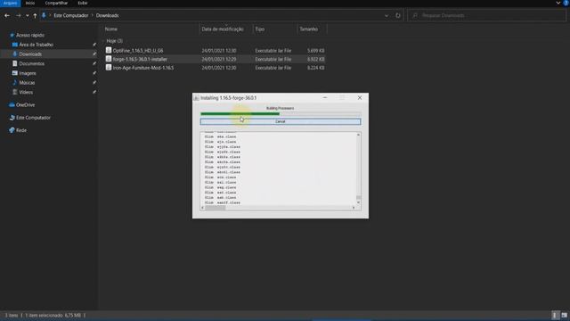Click the 5.699 KB size cell
This screenshot has height=321, width=570.
click(x=315, y=51)
